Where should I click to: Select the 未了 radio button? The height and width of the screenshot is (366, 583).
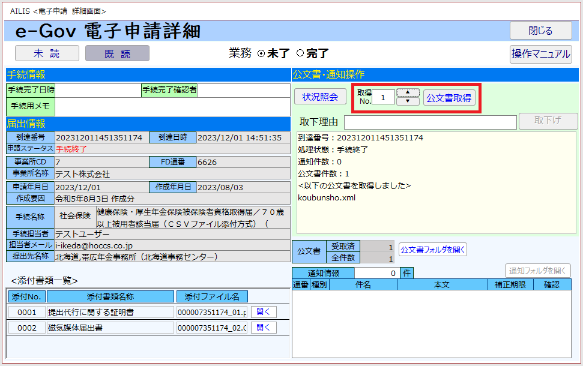261,53
